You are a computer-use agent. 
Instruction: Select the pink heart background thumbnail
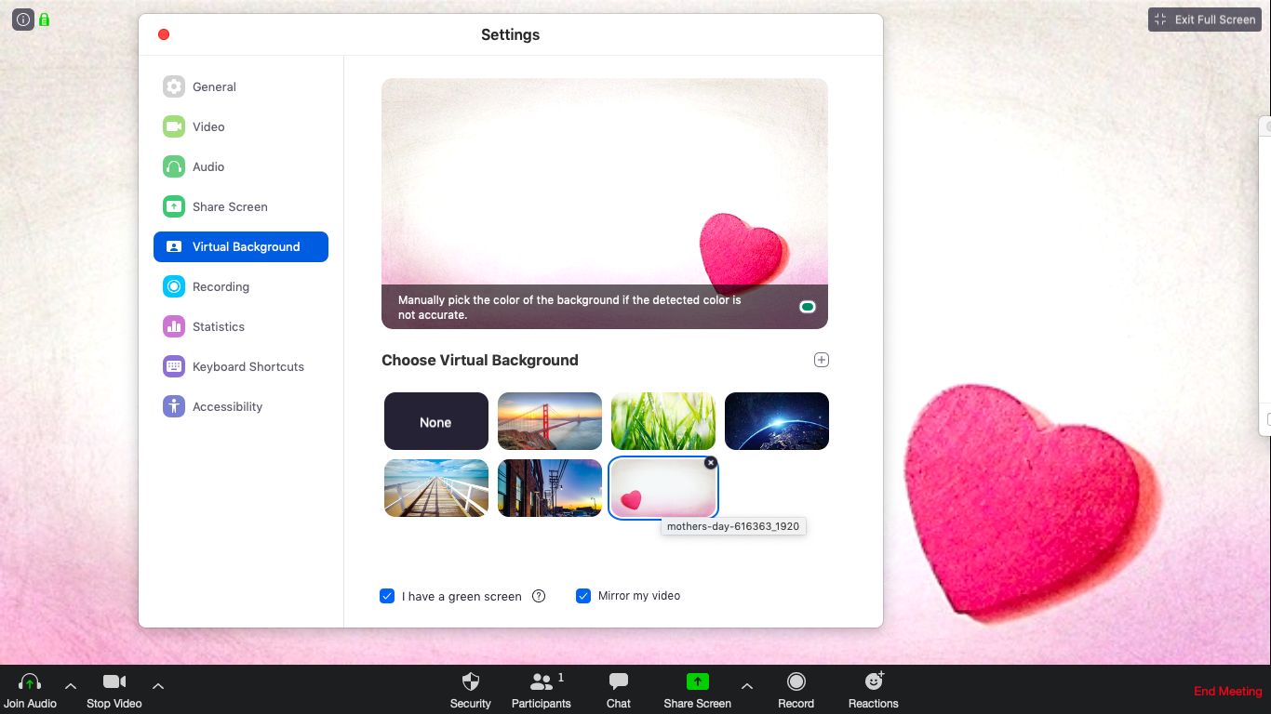[x=663, y=488]
